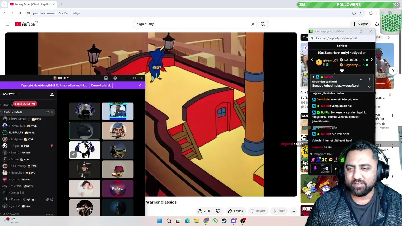Screen dimensions: 402x226
Task: Save the video with Kaydet
Action: 258,211
